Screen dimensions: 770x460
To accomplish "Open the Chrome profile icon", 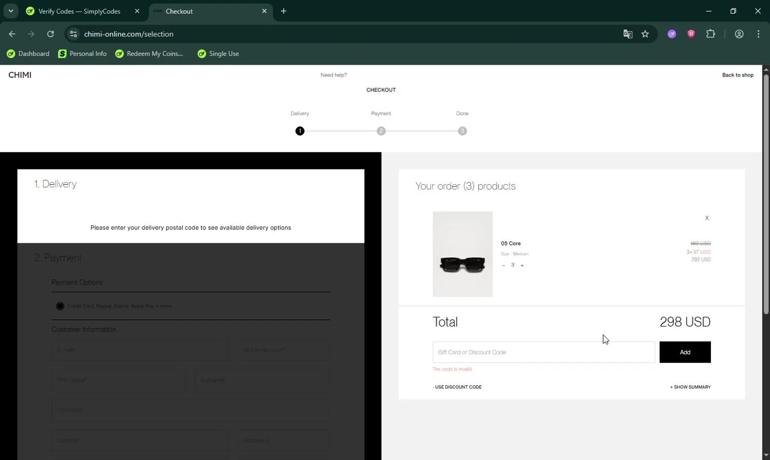I will [x=739, y=34].
